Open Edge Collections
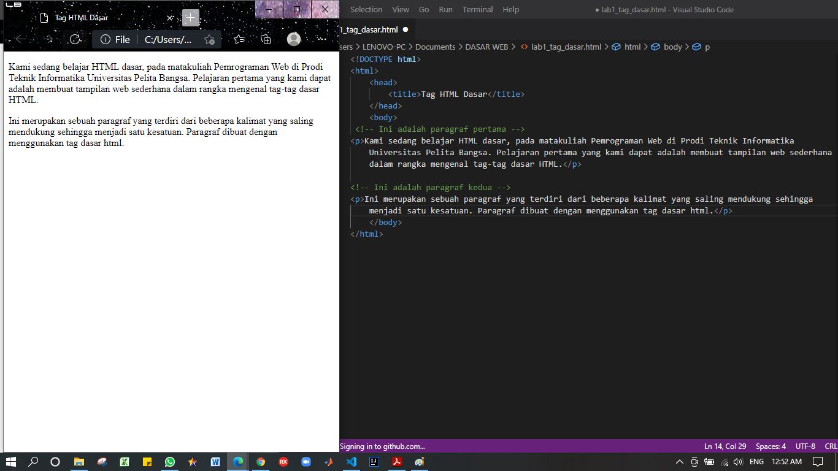This screenshot has width=838, height=471. click(x=266, y=39)
